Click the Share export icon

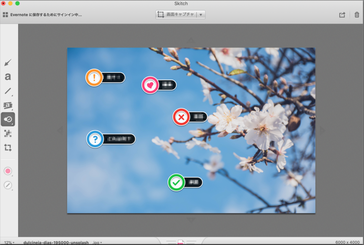point(342,15)
